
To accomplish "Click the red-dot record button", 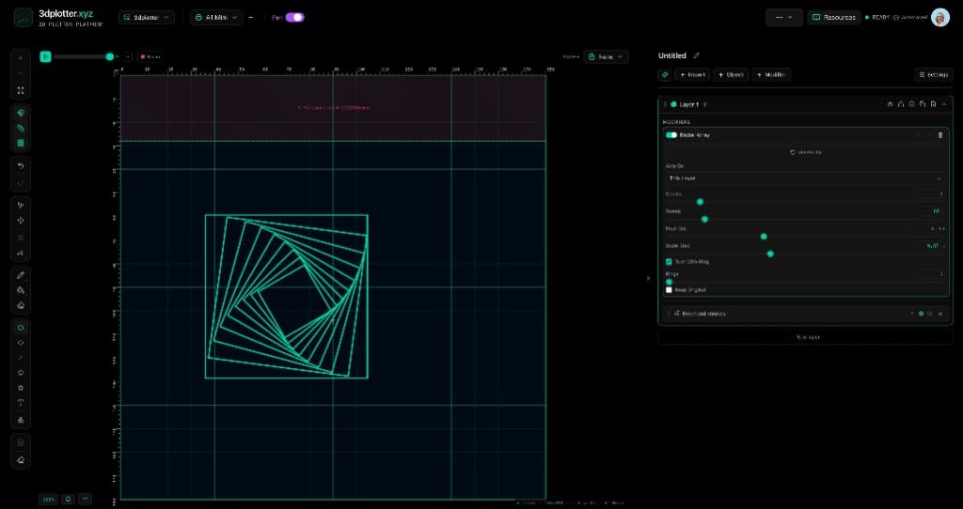I will (150, 56).
